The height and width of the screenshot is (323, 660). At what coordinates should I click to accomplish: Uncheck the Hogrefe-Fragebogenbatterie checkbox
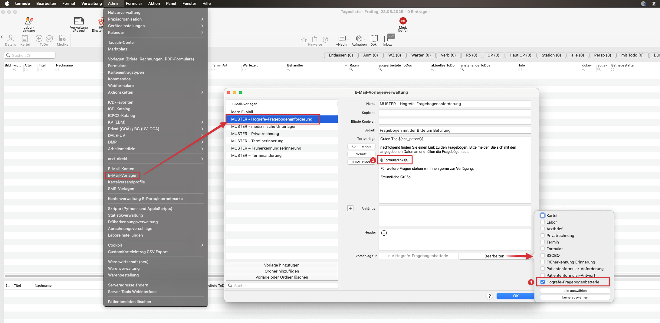click(543, 282)
